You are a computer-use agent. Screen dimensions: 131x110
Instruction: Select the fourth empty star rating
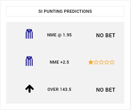point(107,62)
